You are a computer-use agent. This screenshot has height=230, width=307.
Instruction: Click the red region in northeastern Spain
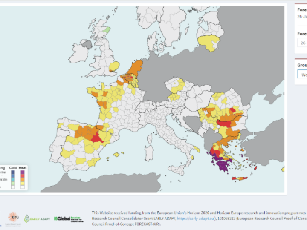pyautogui.click(x=97, y=137)
